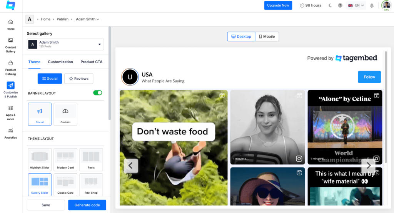The height and width of the screenshot is (213, 394).
Task: Toggle dark mode moon icon
Action: [330, 5]
